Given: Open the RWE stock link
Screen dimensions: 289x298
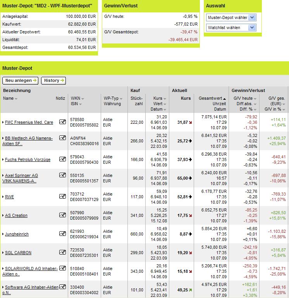Looking at the screenshot, I should [9, 197].
